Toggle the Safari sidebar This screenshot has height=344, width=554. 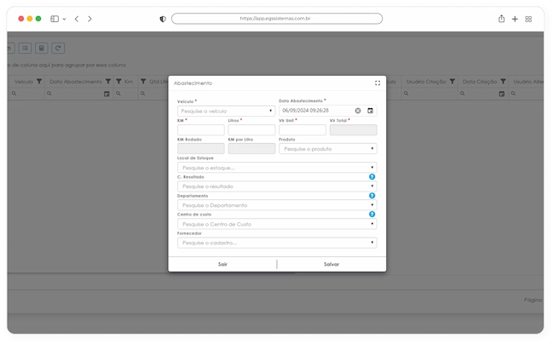click(55, 19)
